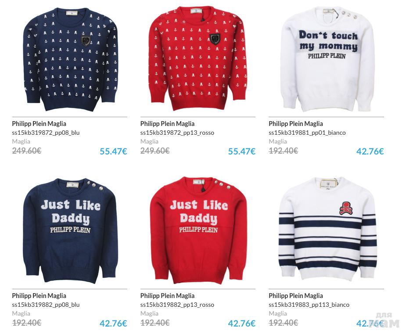This screenshot has width=406, height=334.
Task: Click Philipp Plein Maglia title above ss15kb319872_pp13_rosso
Action: point(167,124)
